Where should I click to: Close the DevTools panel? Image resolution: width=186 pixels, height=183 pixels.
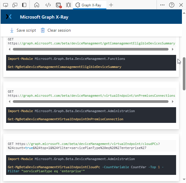(x=181, y=5)
